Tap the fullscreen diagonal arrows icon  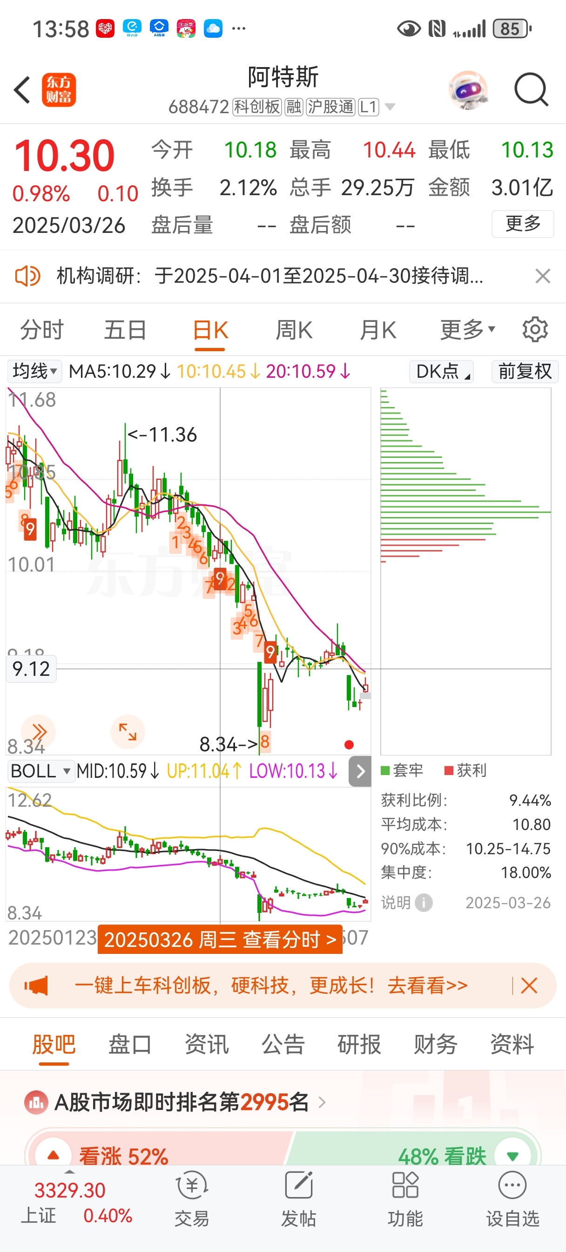coord(128,731)
